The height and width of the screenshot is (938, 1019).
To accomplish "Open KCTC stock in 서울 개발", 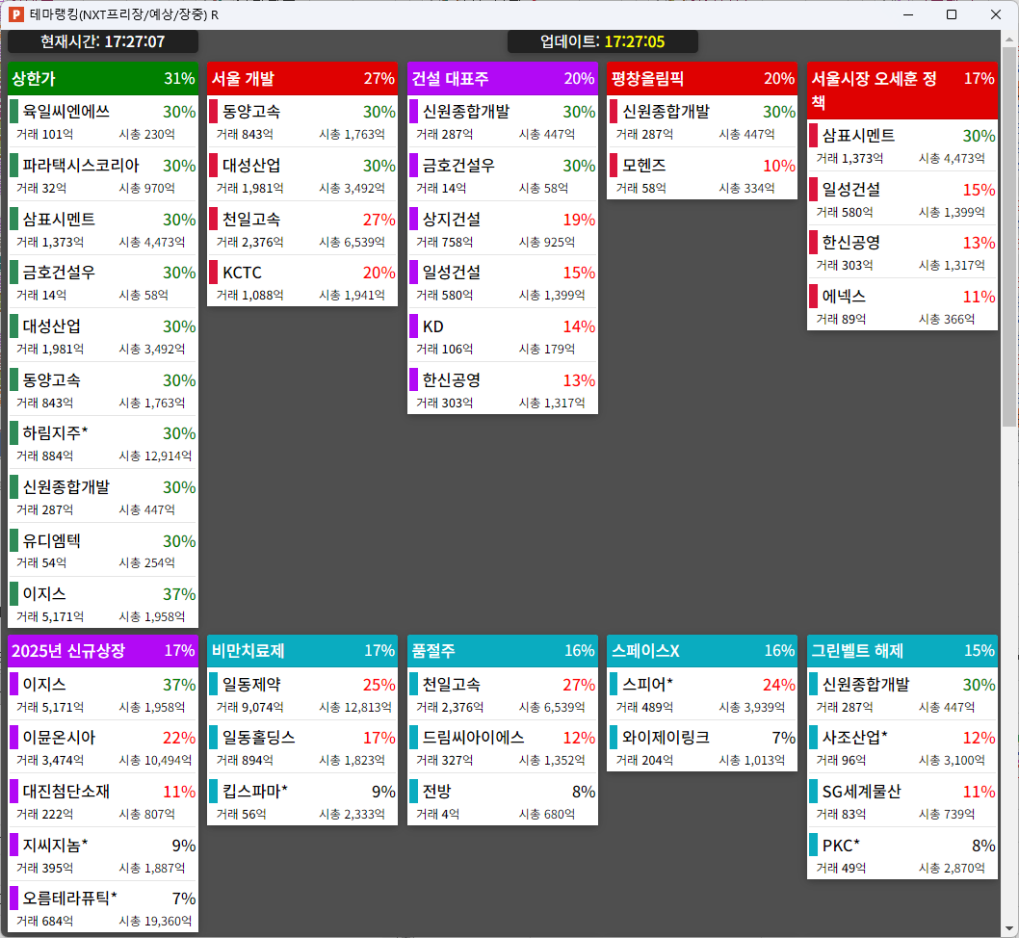I will pyautogui.click(x=242, y=273).
